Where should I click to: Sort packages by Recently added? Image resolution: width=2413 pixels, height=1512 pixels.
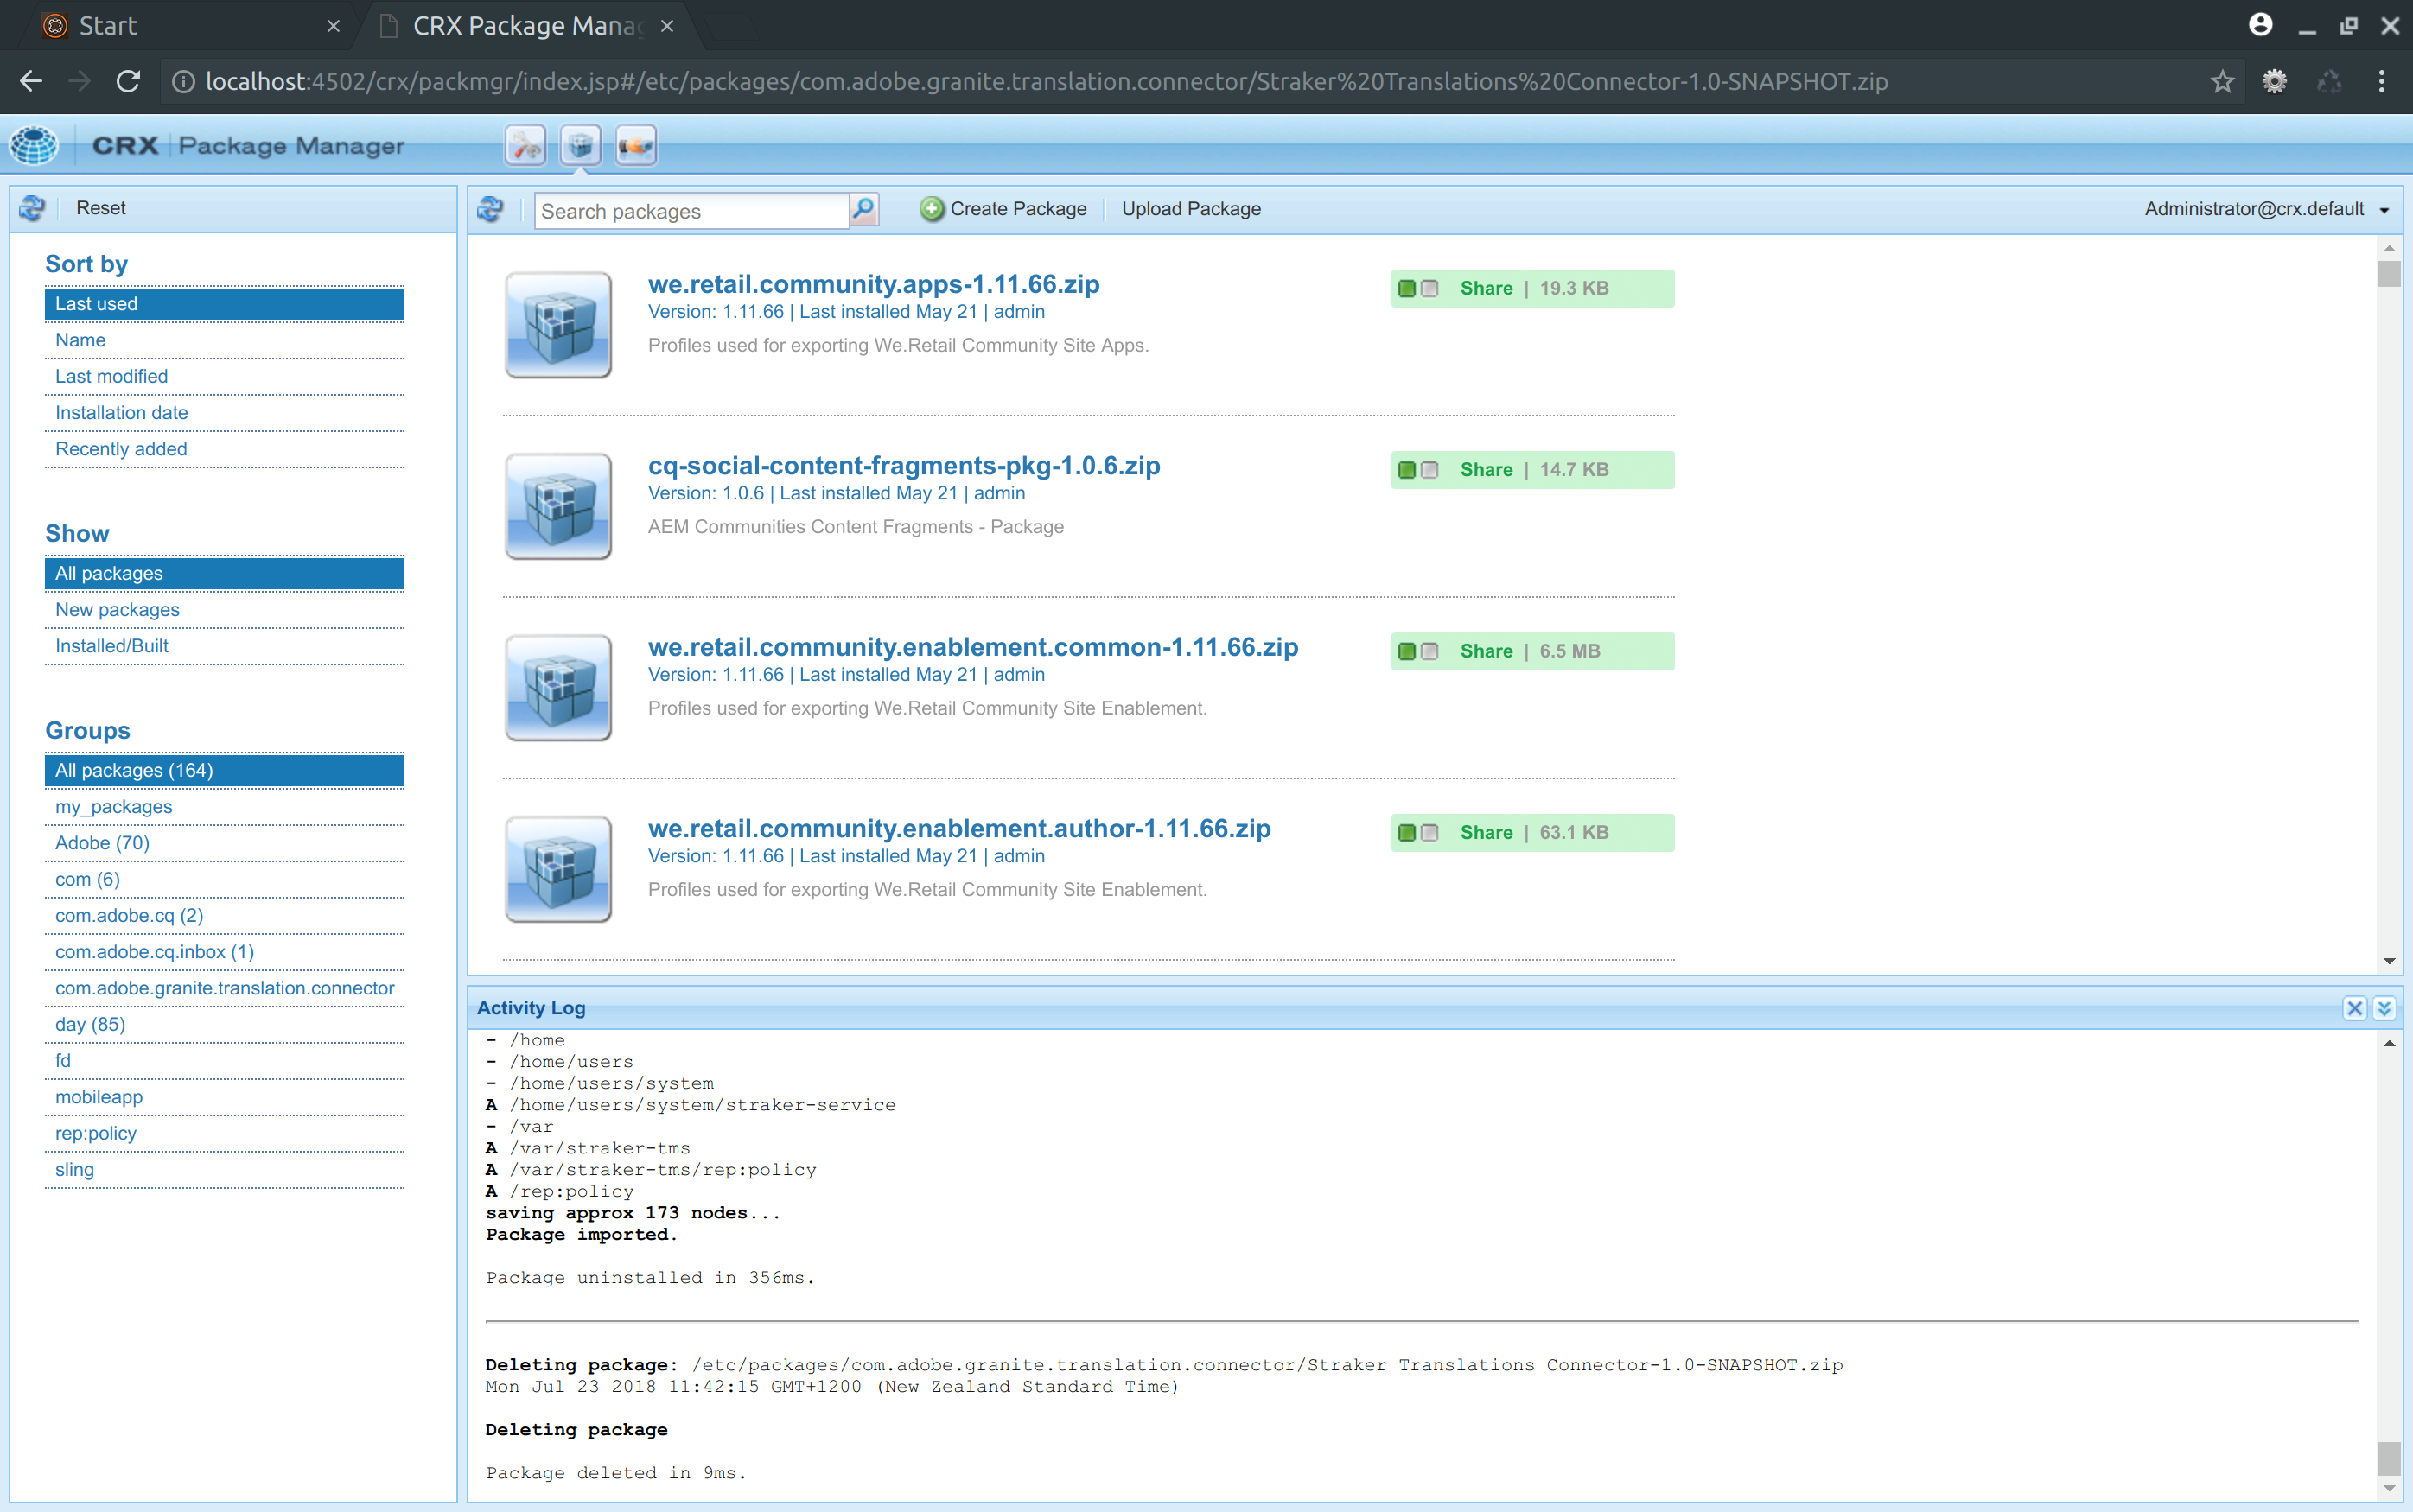225,449
